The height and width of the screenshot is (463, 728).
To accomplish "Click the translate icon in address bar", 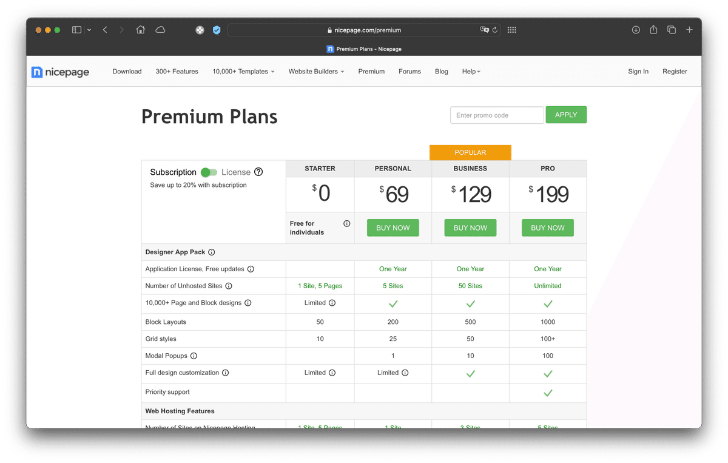I will (484, 30).
